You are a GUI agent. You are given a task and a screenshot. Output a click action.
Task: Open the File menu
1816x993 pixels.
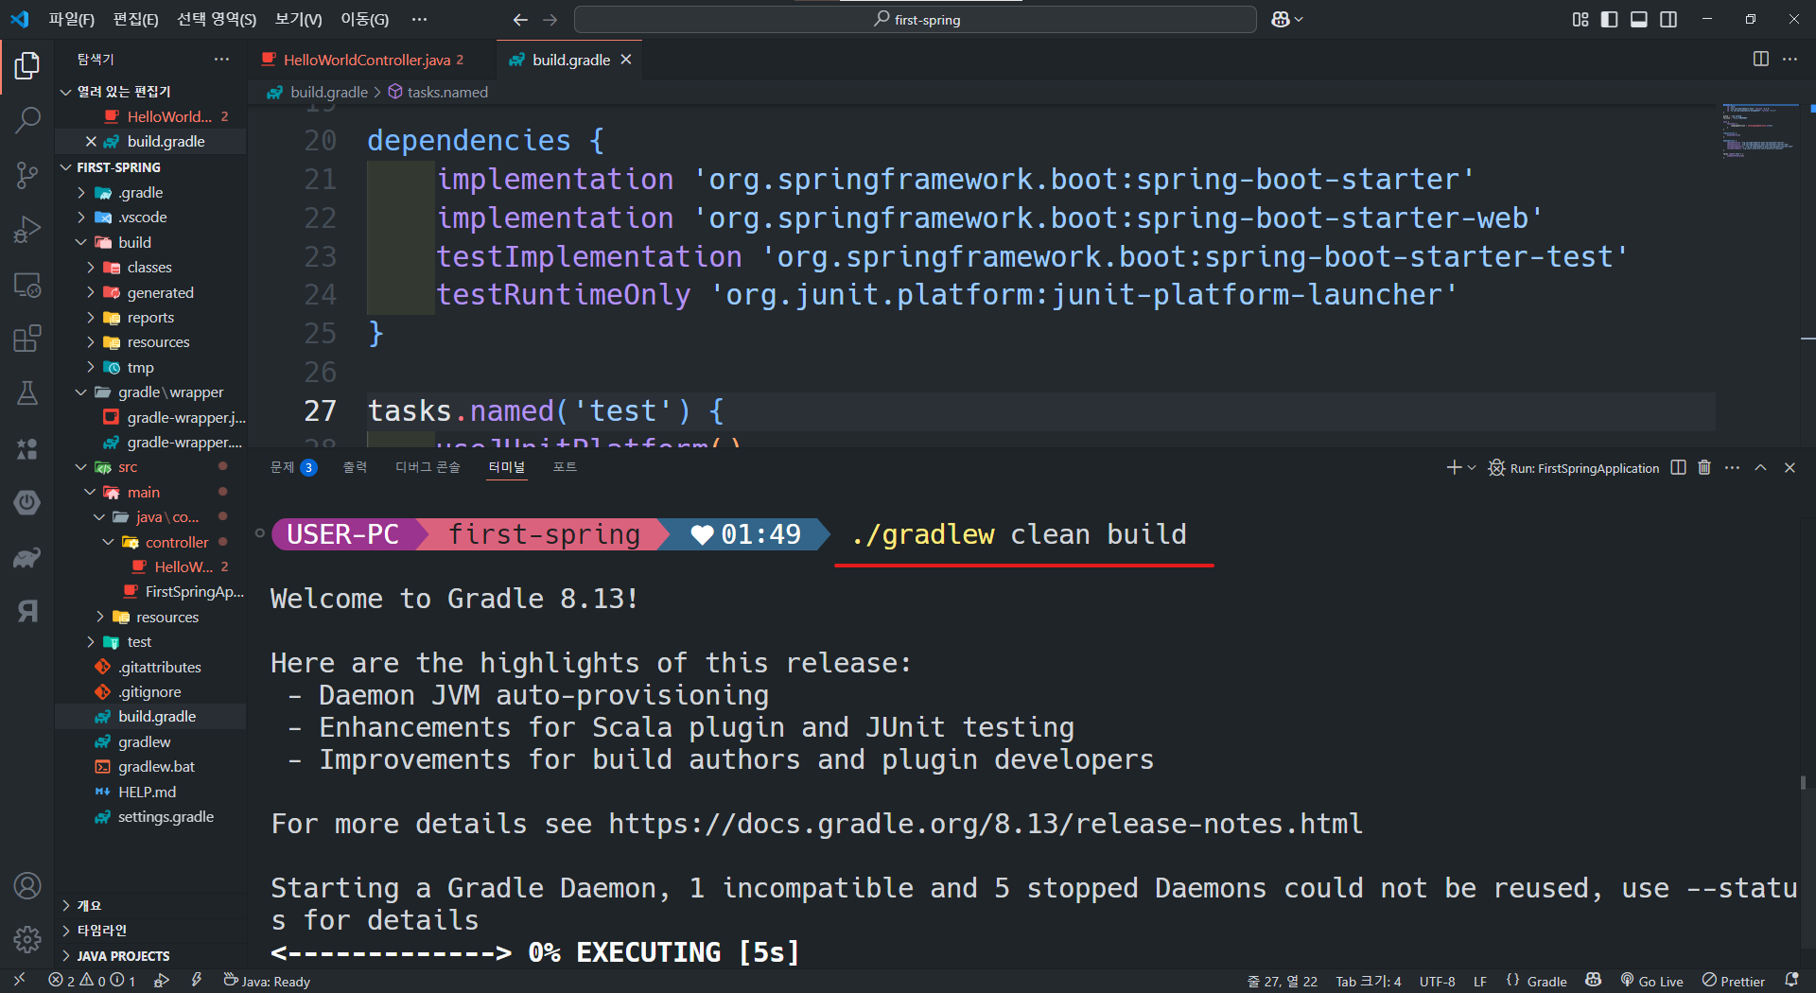(72, 19)
